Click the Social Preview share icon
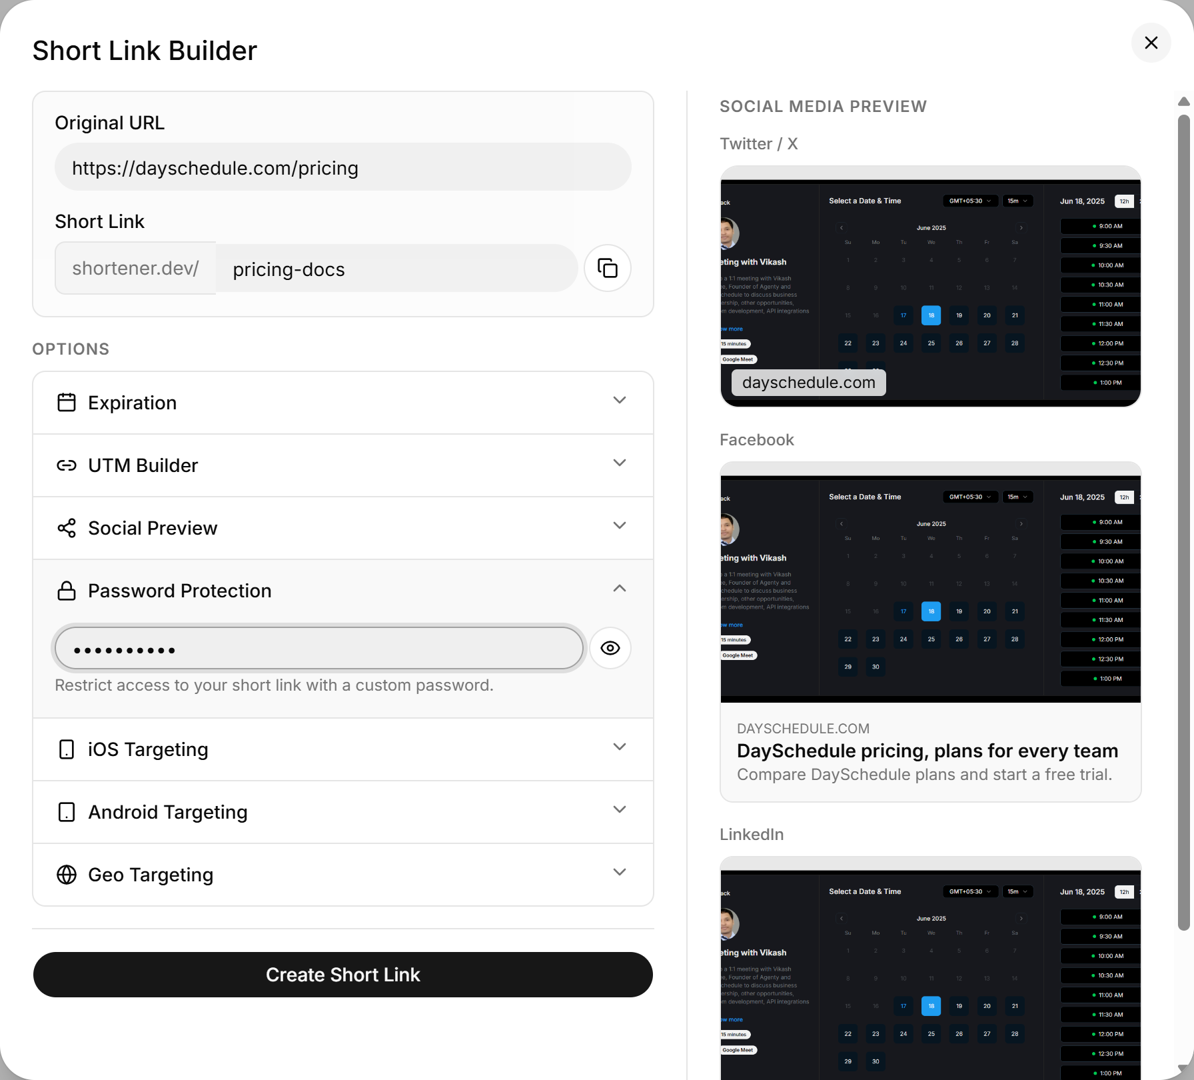The width and height of the screenshot is (1194, 1080). 67,528
